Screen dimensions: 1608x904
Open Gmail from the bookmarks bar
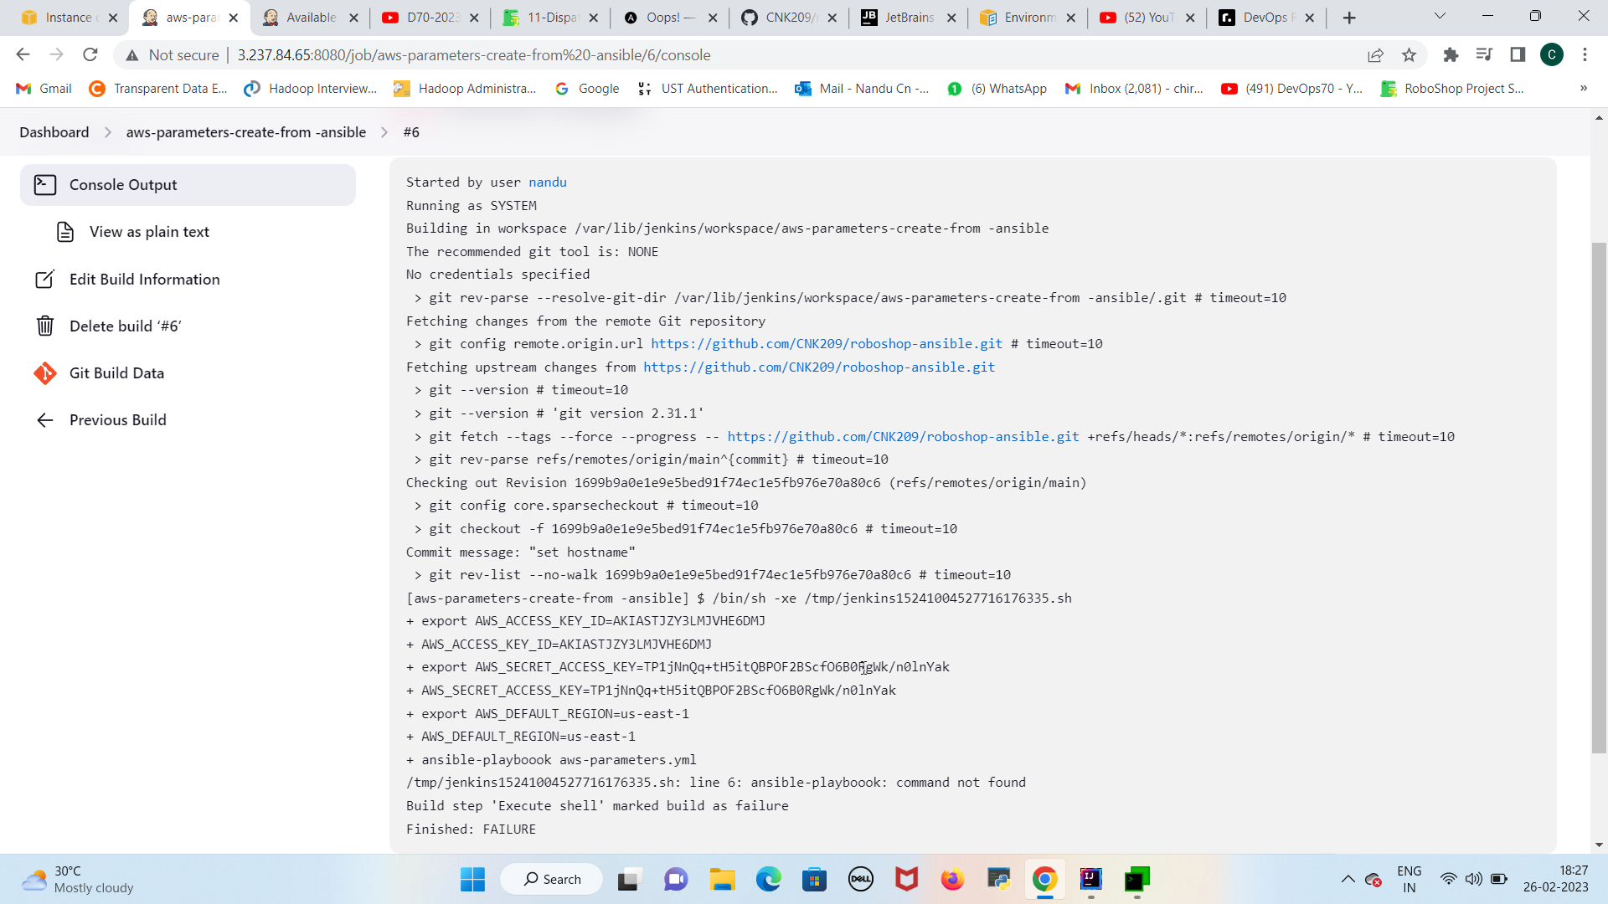tap(42, 88)
